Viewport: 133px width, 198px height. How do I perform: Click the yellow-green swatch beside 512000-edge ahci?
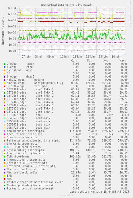coord(5,83)
